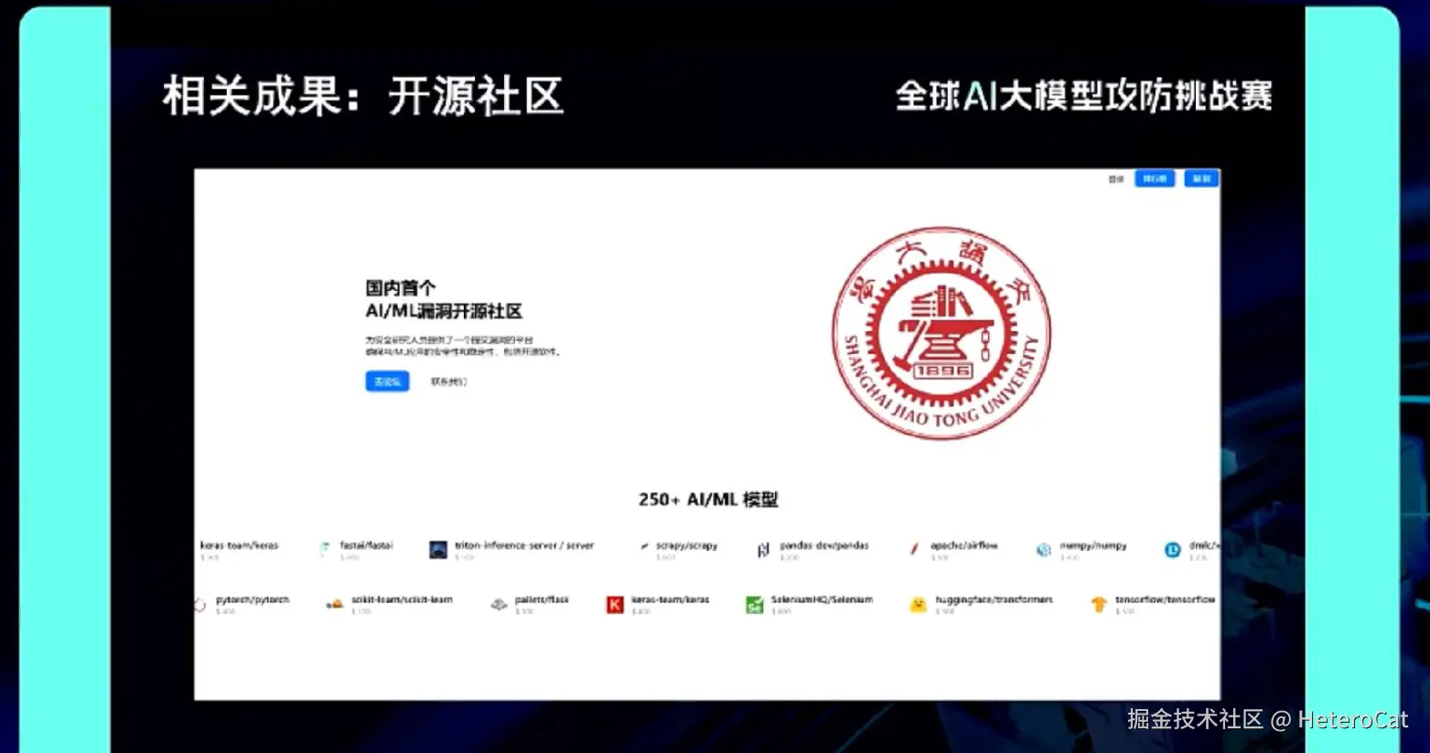
Task: Click the green Selenium icon
Action: (x=754, y=605)
